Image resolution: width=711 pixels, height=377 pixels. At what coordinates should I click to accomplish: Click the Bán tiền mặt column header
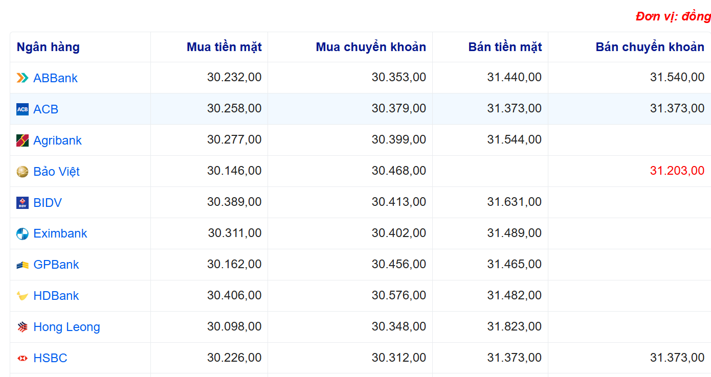505,47
